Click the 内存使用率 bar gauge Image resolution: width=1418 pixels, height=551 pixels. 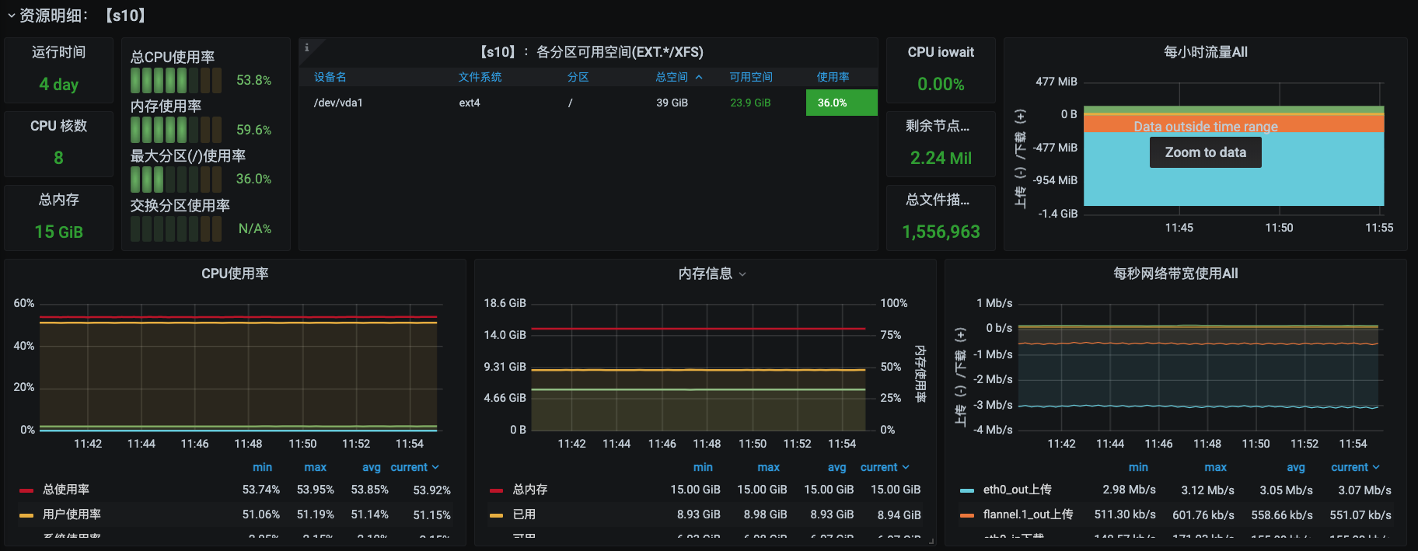tap(176, 130)
